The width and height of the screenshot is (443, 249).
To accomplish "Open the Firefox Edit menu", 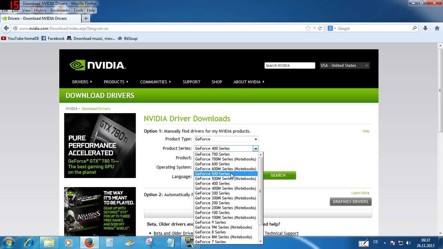I will pyautogui.click(x=15, y=10).
